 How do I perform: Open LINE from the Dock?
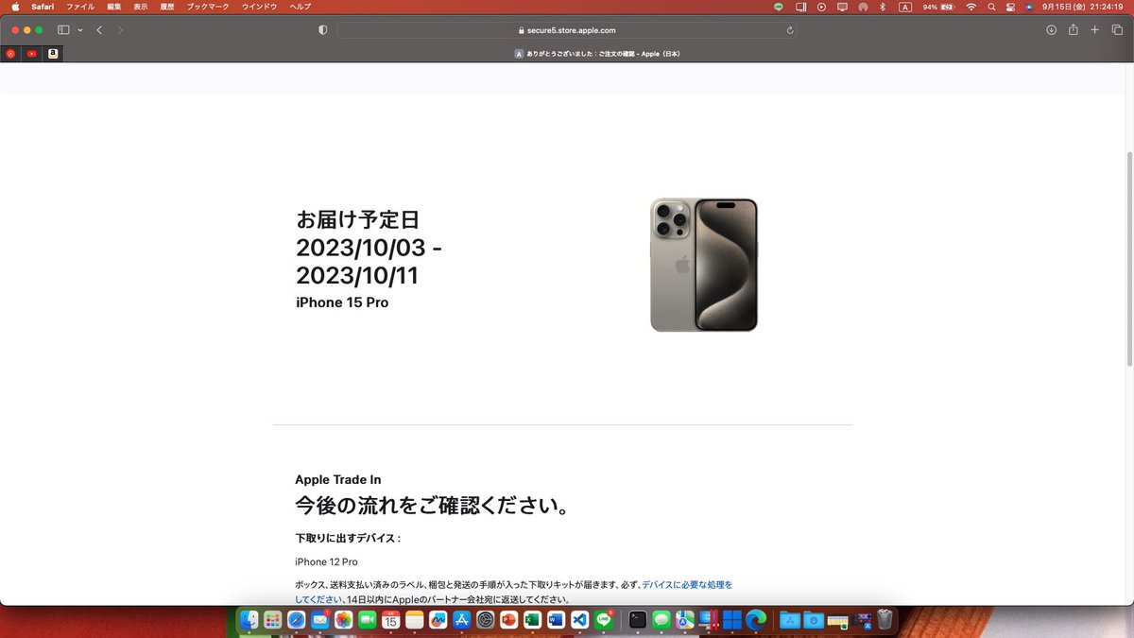603,620
